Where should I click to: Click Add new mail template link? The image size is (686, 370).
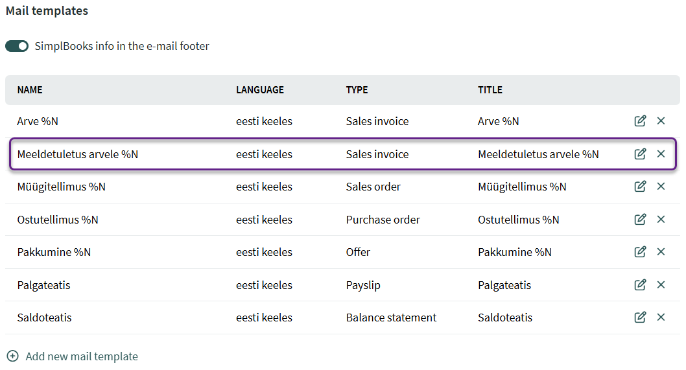pyautogui.click(x=82, y=356)
